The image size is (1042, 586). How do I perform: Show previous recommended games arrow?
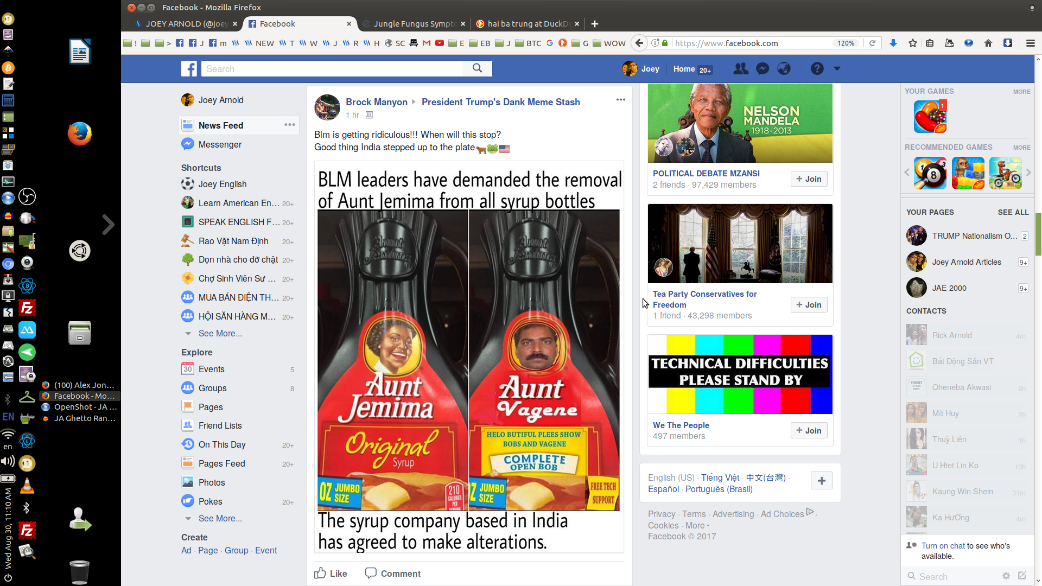[x=907, y=173]
